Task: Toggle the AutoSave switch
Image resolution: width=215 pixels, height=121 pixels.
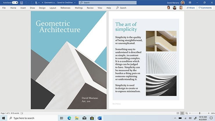Action: [15, 3]
